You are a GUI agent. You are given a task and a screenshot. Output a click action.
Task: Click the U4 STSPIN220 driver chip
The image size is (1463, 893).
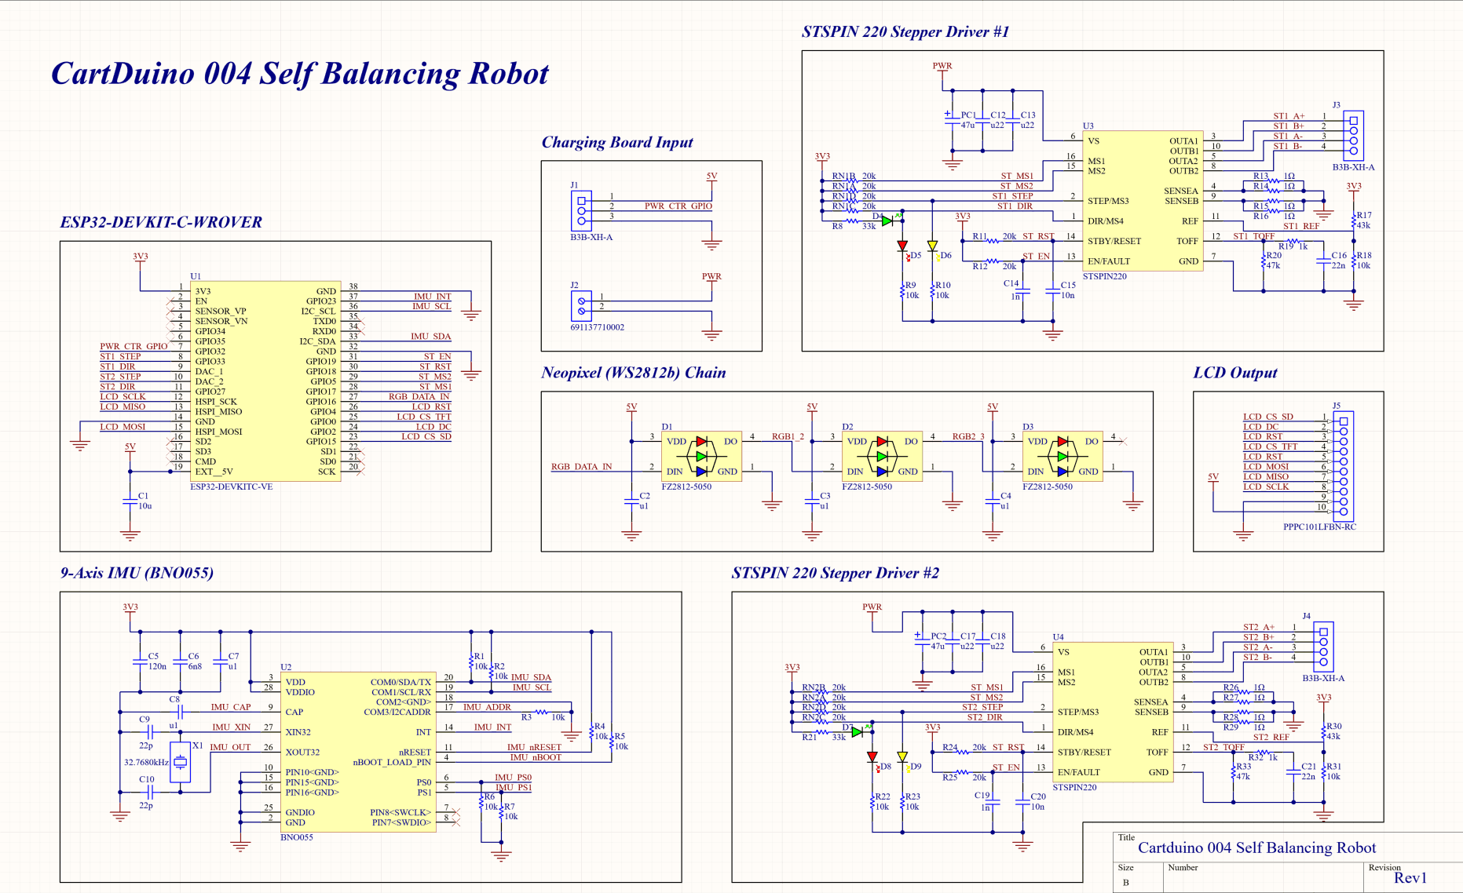[1113, 712]
